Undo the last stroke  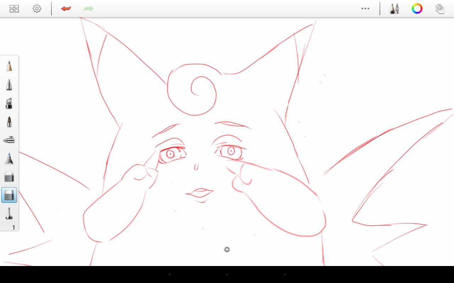pos(66,8)
